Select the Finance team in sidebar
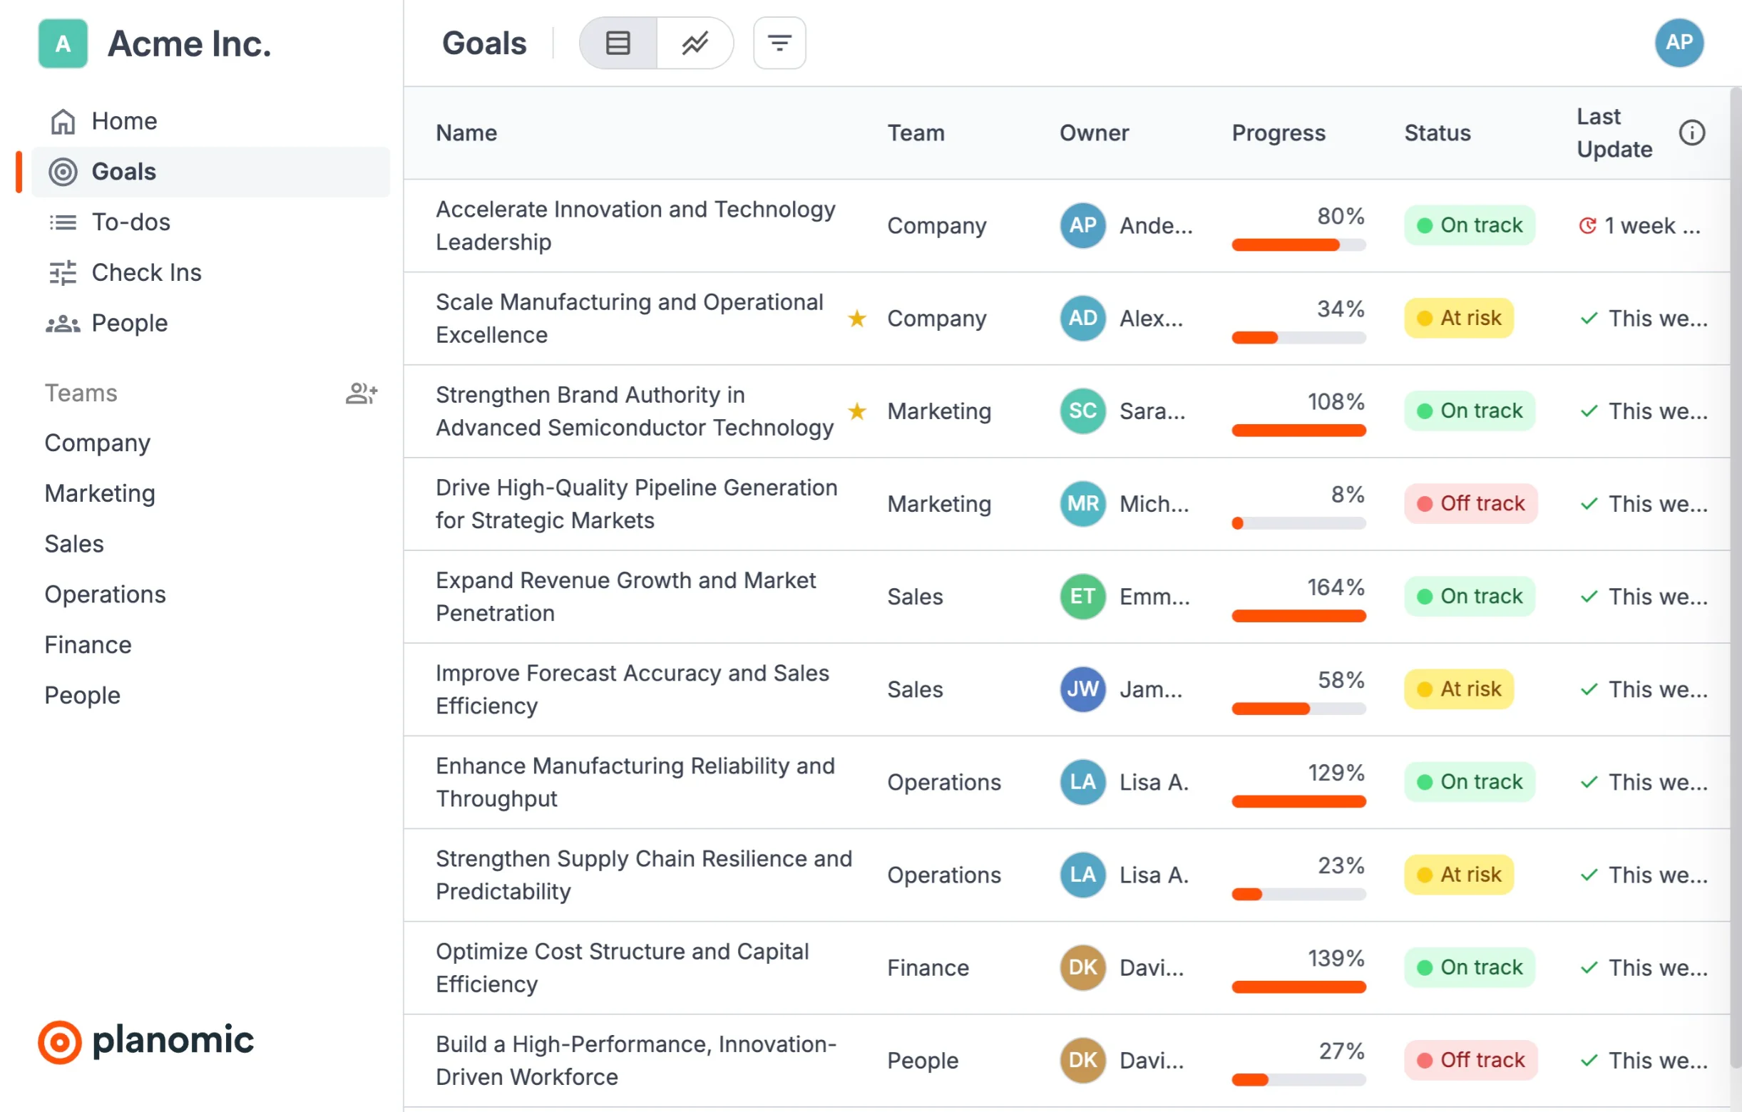The height and width of the screenshot is (1112, 1742). pyautogui.click(x=88, y=645)
